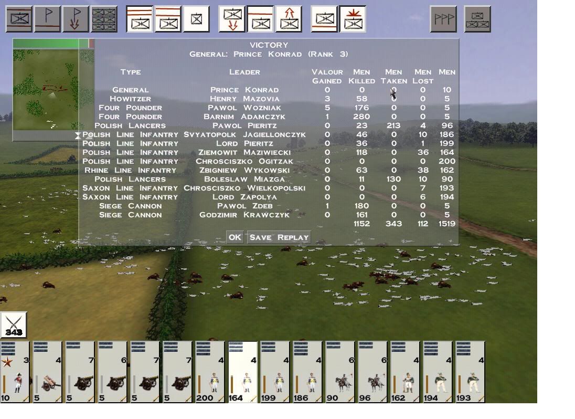Click leader name 'Barnim Adamczyk'
The width and height of the screenshot is (575, 419).
click(244, 117)
